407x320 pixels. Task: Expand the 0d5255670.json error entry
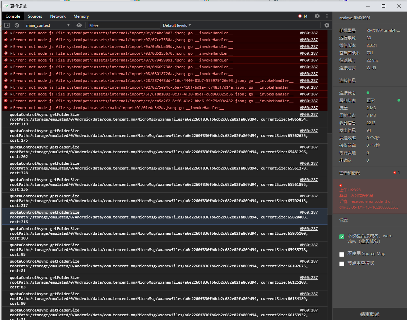tap(11, 53)
